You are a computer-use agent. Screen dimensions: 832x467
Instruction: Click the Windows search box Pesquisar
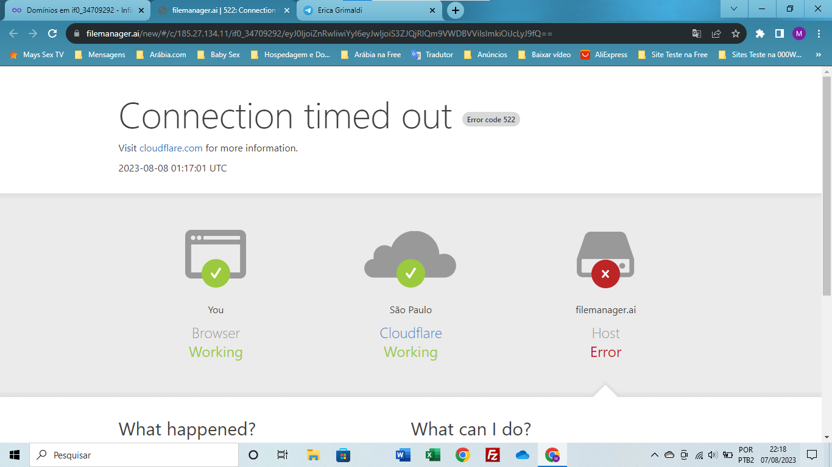[x=134, y=455]
